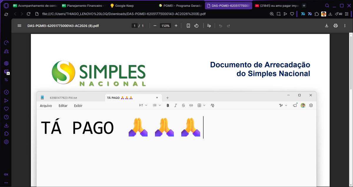Viewport: 353px width, 187px height.
Task: Clear formatting in Notepad toolbar
Action: 212,106
